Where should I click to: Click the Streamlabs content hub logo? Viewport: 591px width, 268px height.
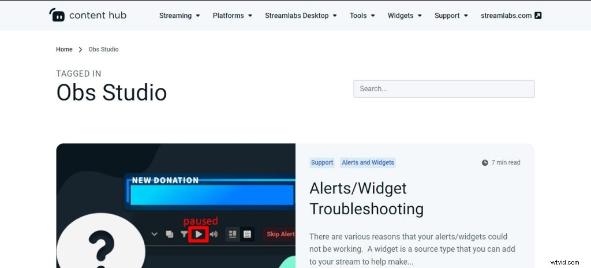(x=88, y=15)
